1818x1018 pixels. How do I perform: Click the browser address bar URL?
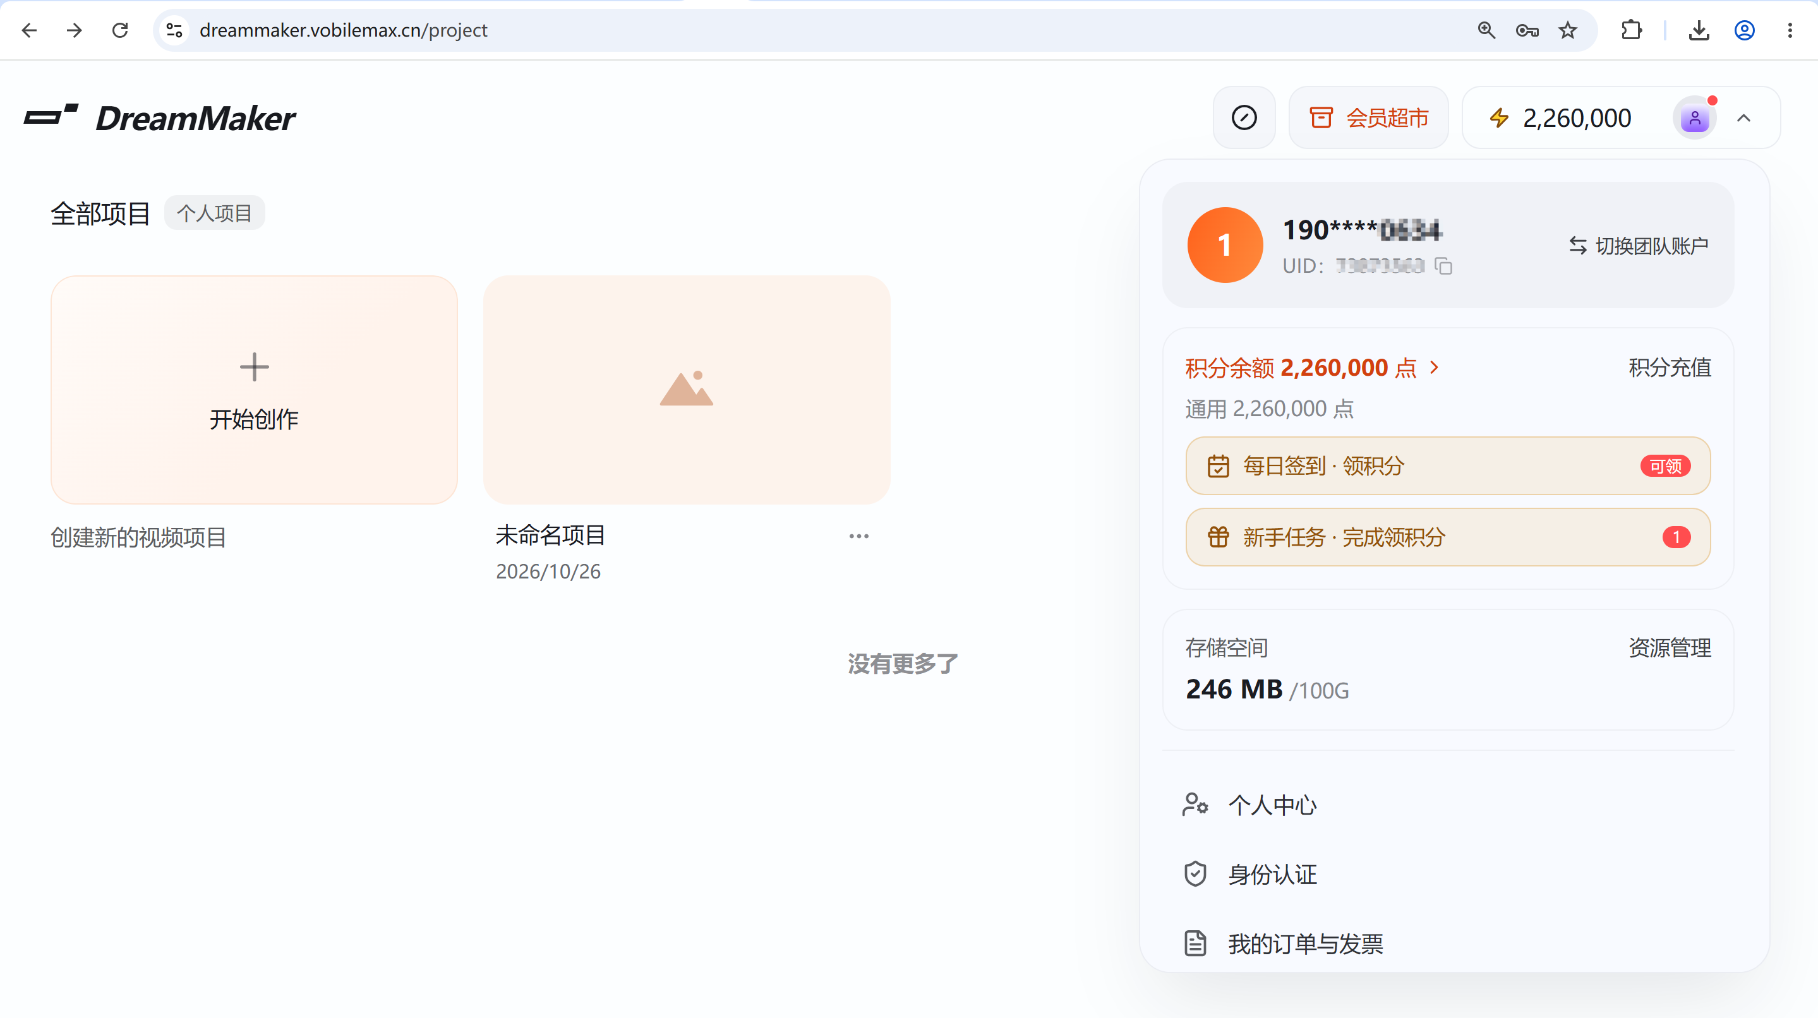(343, 30)
